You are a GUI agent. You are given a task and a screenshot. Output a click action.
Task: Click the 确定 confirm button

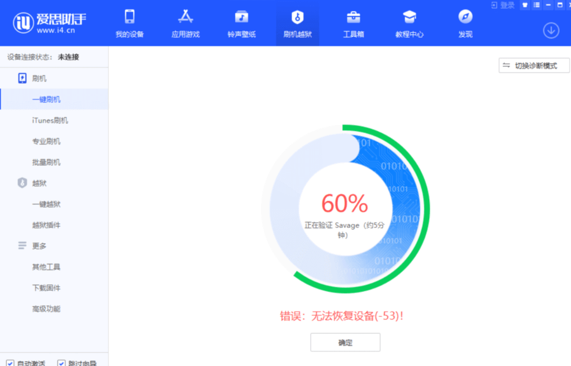pyautogui.click(x=345, y=343)
